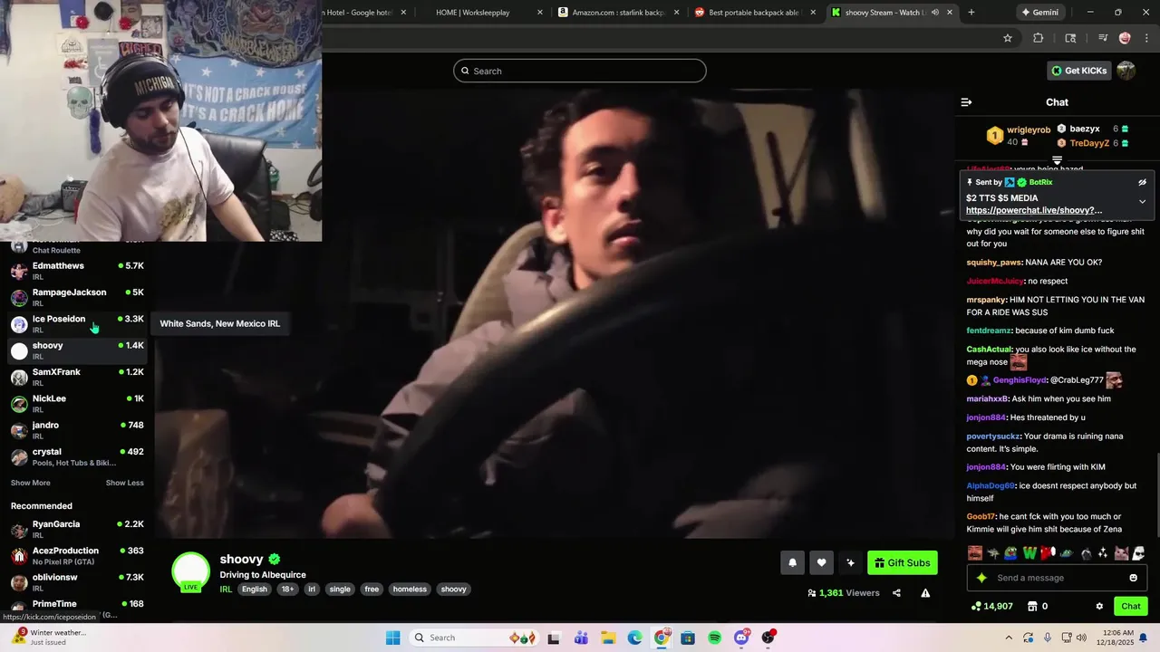This screenshot has height=652, width=1160.
Task: Open recommended oblivionsw channel
Action: click(x=77, y=581)
